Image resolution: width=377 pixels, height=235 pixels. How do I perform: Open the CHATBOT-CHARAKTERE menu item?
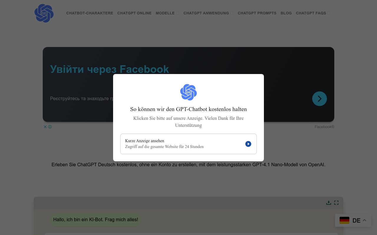click(90, 13)
